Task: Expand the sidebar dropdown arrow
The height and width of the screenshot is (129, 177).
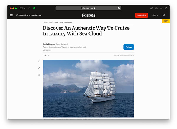Action: [x=25, y=8]
